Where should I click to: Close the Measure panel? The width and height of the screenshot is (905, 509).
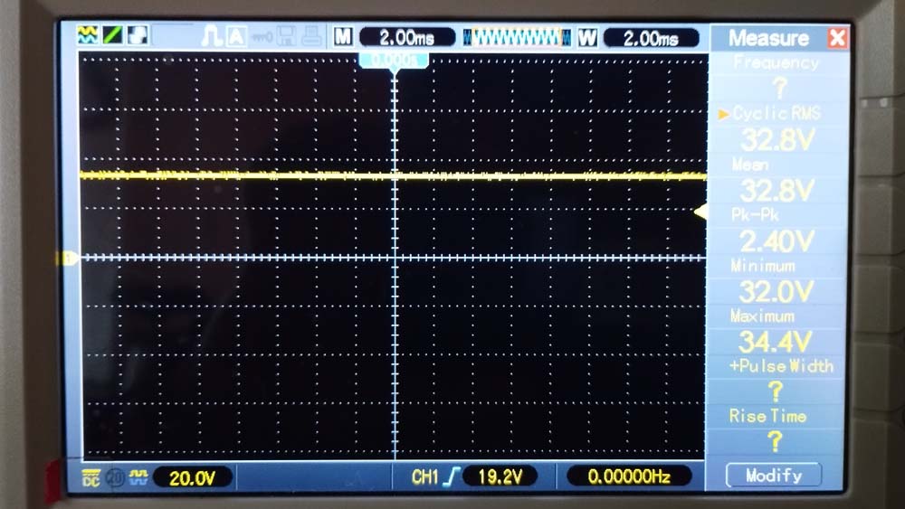point(837,38)
